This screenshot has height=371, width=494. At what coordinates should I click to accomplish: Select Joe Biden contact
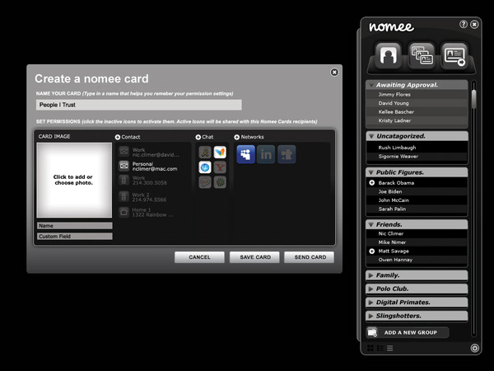click(417, 191)
